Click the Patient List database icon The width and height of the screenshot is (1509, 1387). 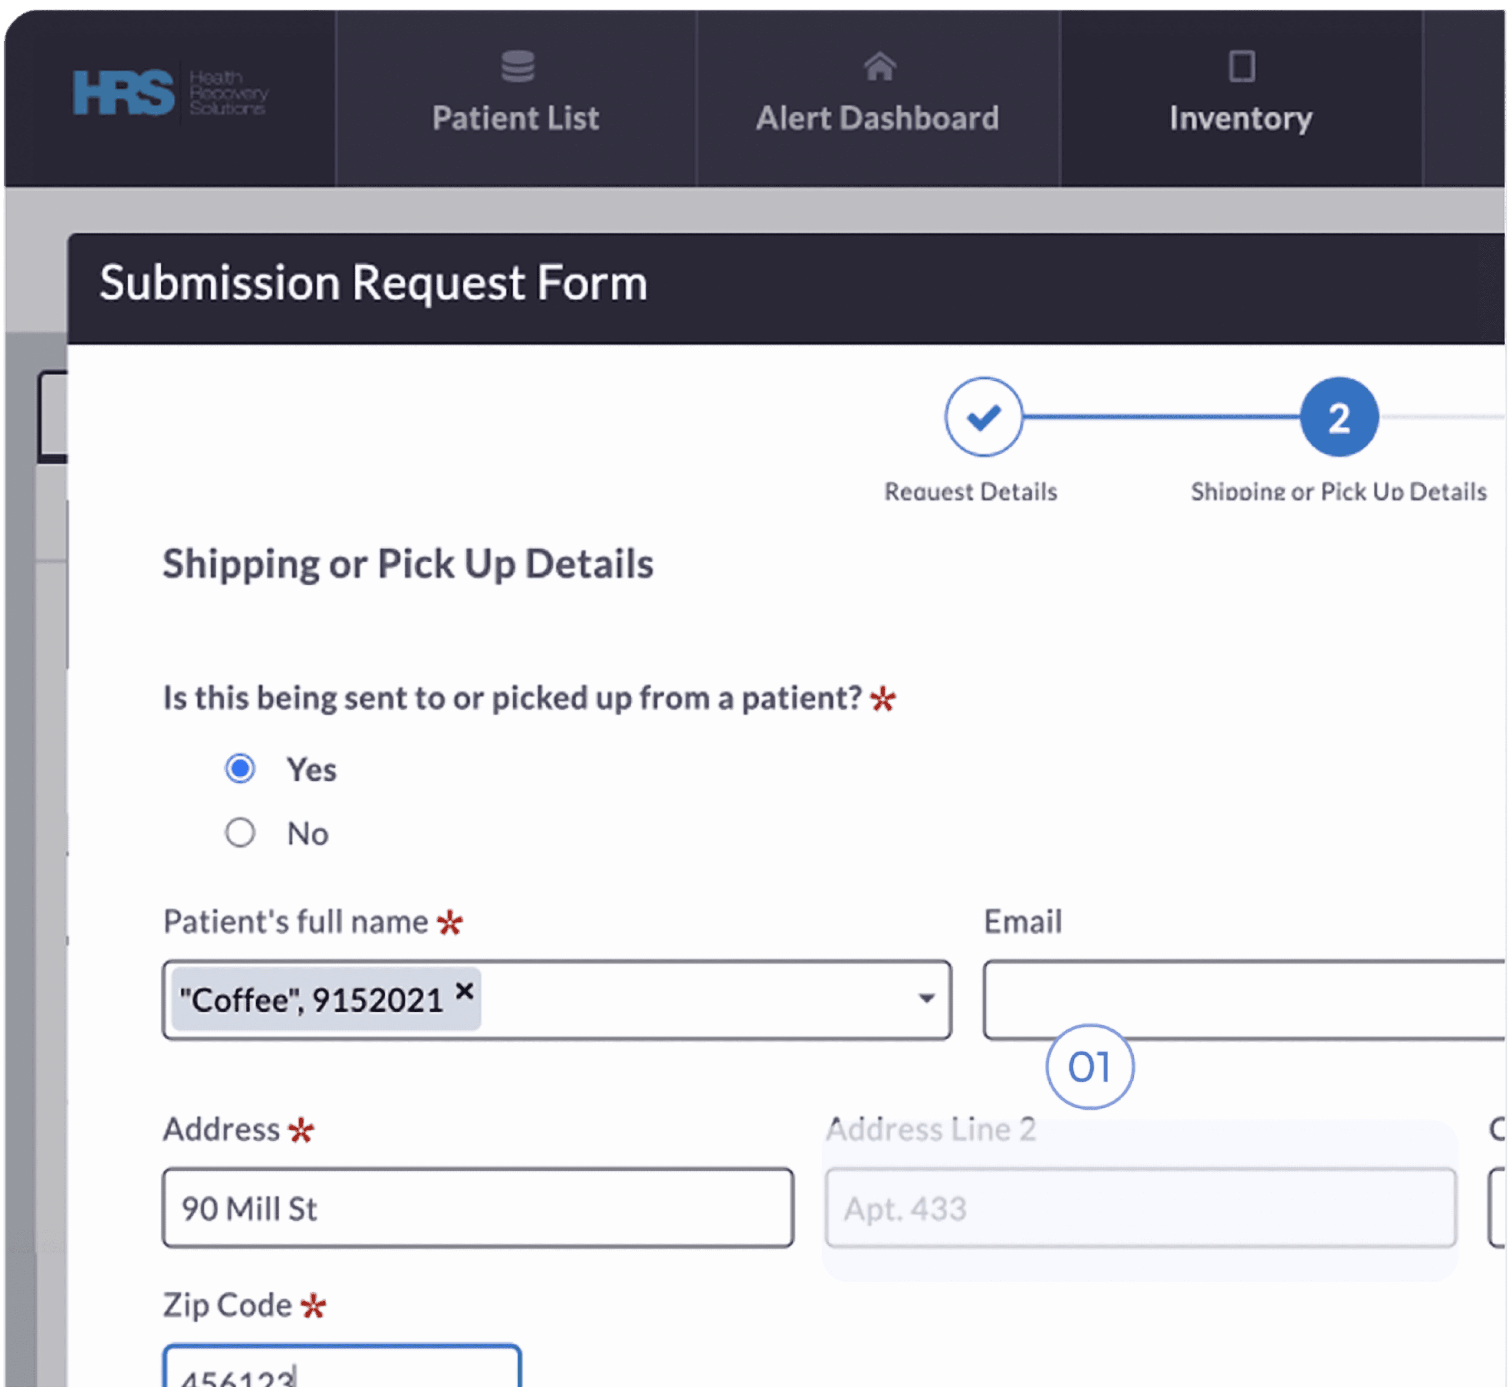[x=517, y=66]
